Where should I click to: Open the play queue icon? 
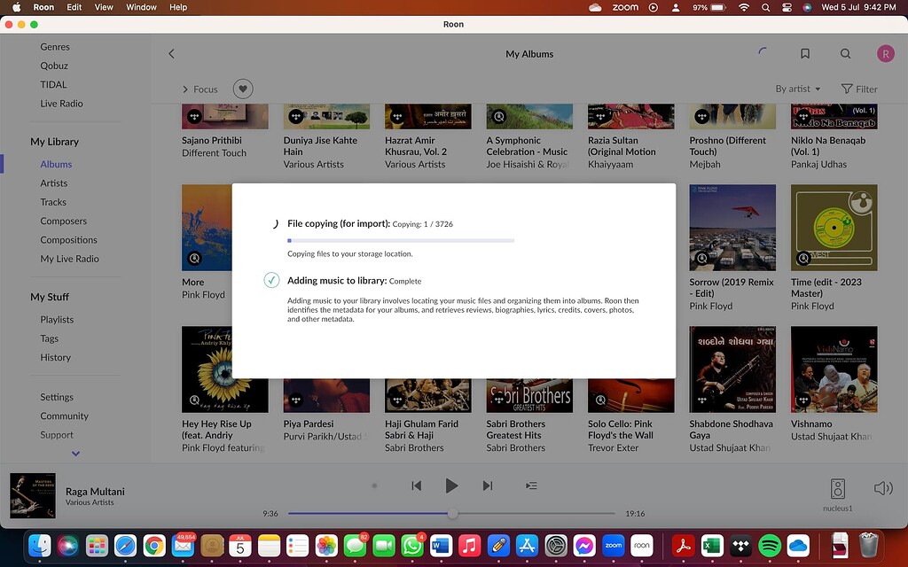531,485
